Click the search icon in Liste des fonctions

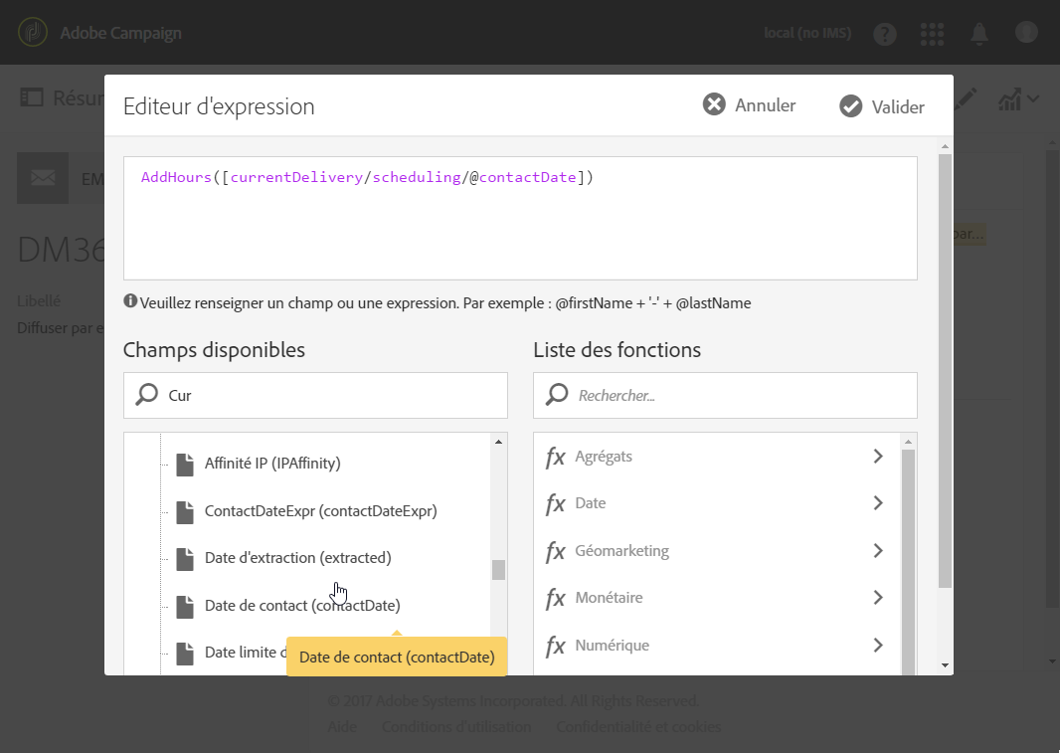click(557, 395)
